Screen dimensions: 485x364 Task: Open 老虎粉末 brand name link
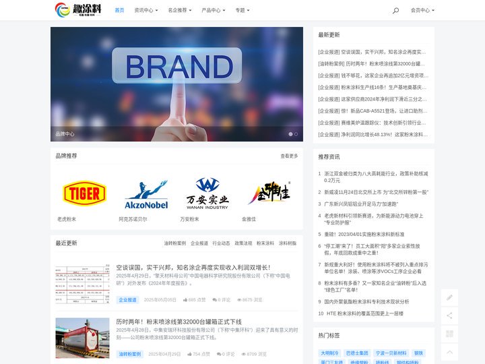coord(67,219)
